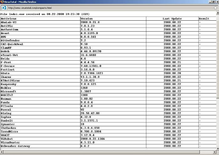Restore the Firefox window size
This screenshot has height=155, width=219.
[x=214, y=2]
